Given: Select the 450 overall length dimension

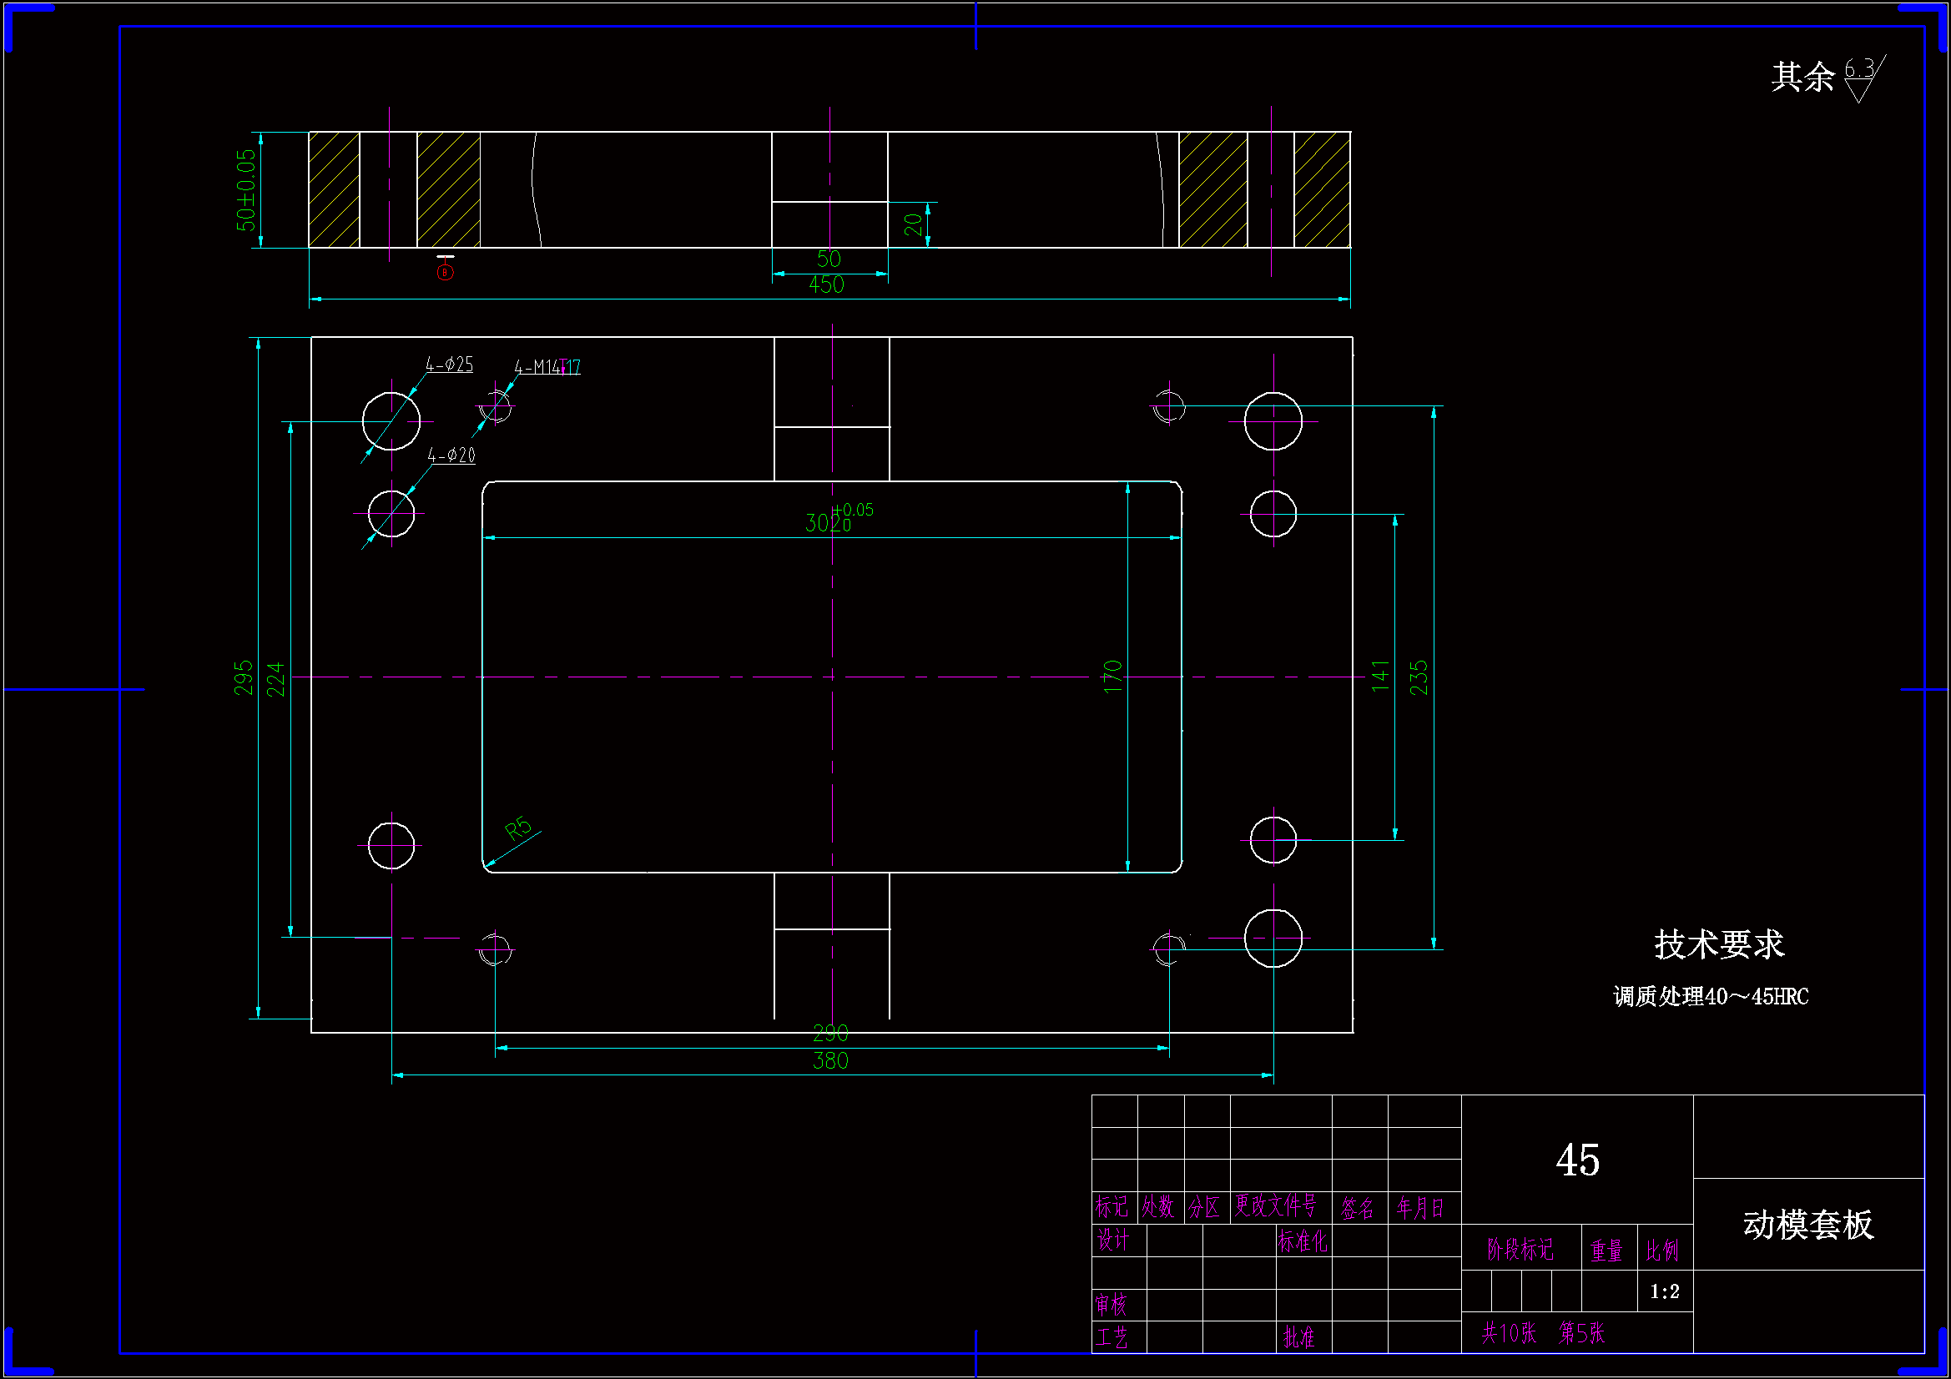Looking at the screenshot, I should pos(826,285).
